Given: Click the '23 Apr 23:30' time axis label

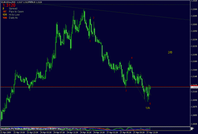Looking at the screenshot, I should coord(32,133).
